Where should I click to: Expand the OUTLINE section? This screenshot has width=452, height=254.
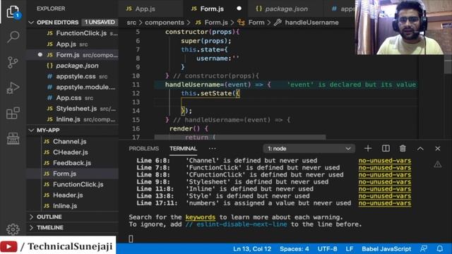tap(72, 217)
